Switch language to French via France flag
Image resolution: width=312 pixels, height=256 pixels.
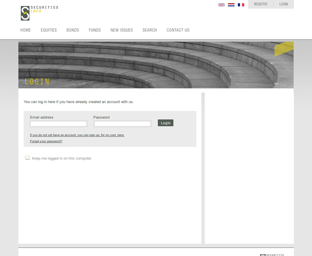coord(241,5)
